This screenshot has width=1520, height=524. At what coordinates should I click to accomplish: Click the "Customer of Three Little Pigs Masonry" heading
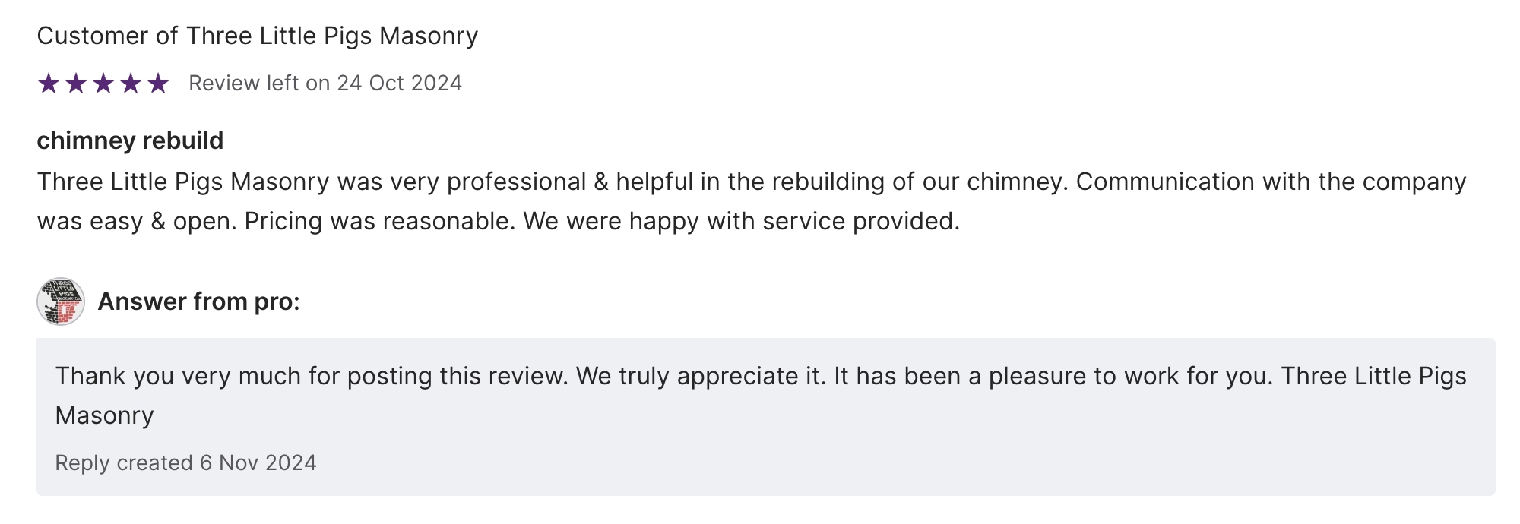coord(257,36)
